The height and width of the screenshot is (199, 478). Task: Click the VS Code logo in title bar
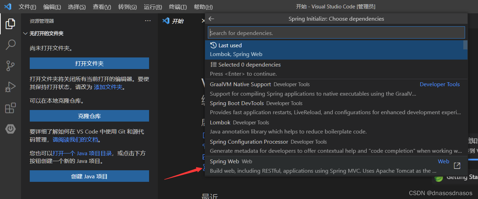[x=8, y=7]
